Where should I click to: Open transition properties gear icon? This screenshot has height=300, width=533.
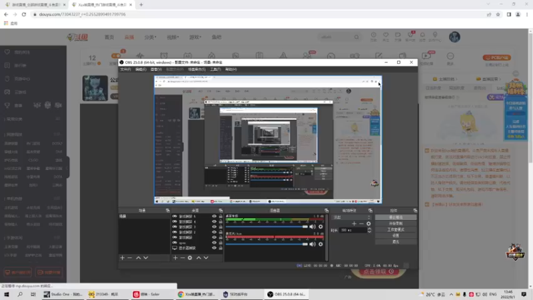[x=368, y=223]
